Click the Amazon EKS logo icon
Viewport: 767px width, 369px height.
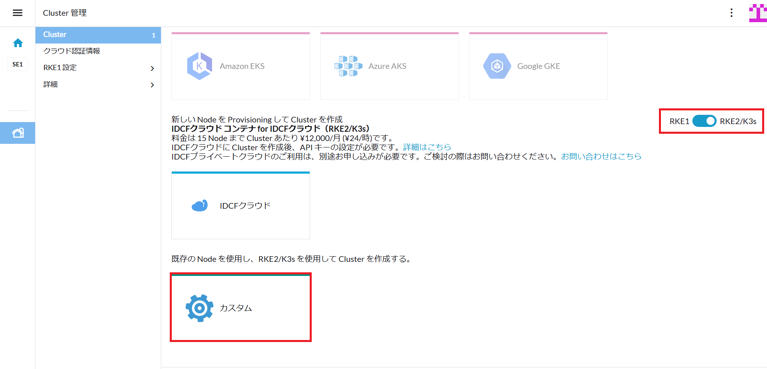coord(199,66)
